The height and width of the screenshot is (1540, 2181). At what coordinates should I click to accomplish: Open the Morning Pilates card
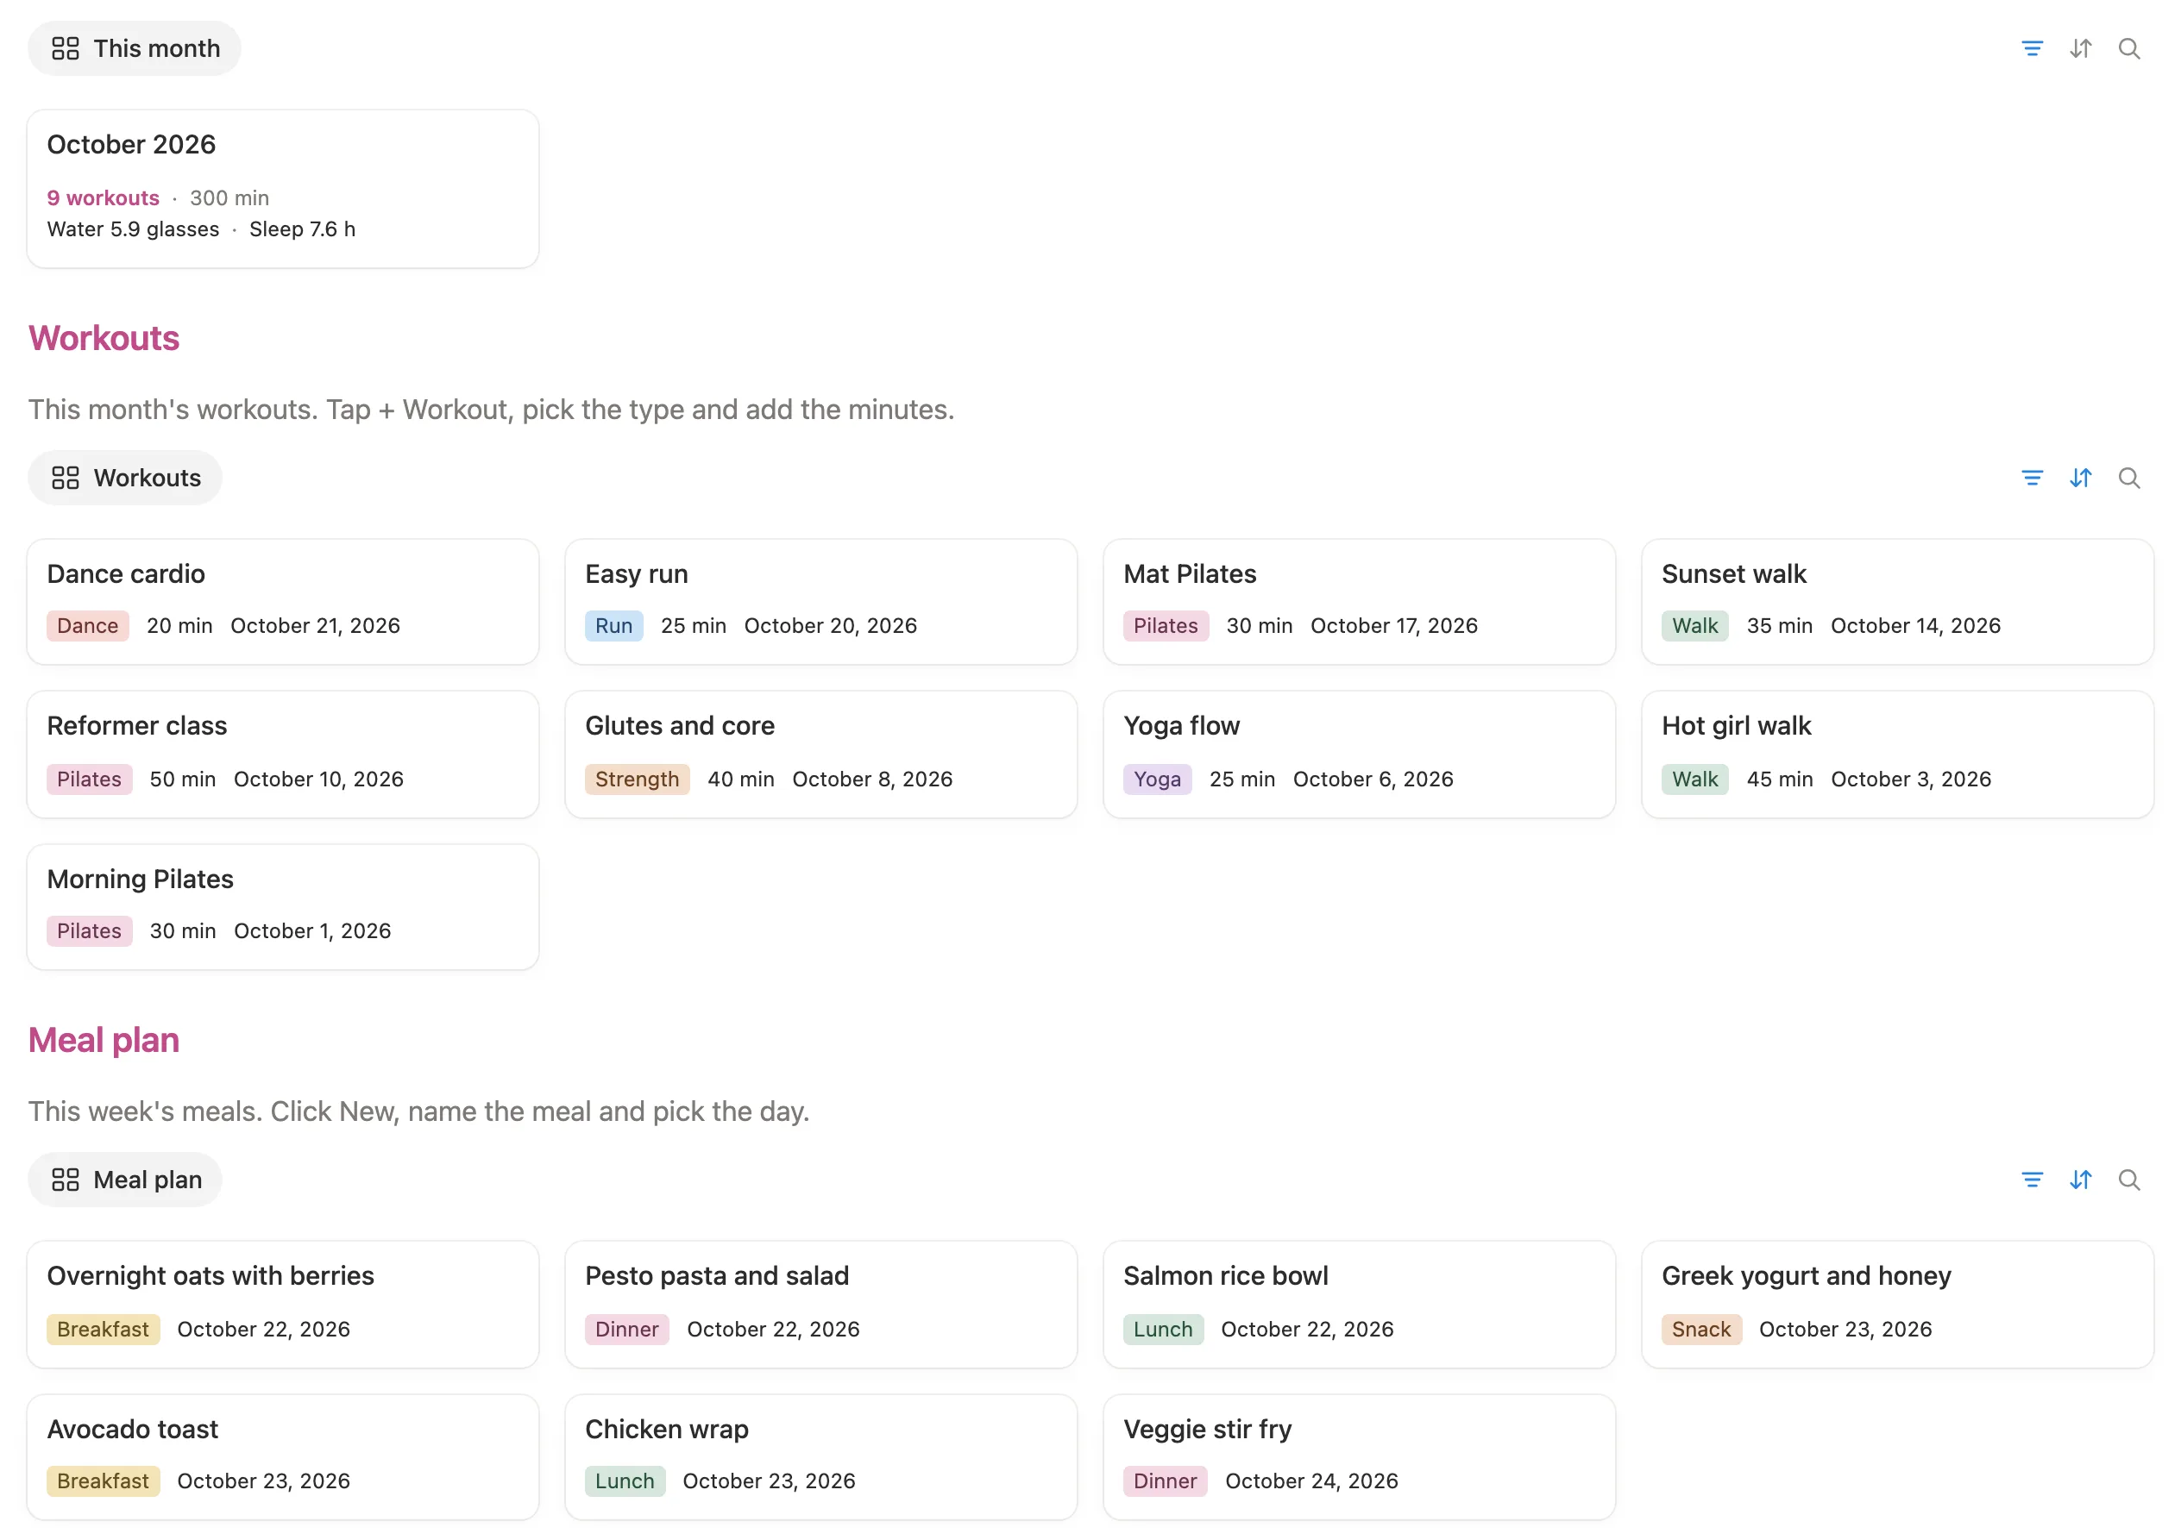[283, 907]
